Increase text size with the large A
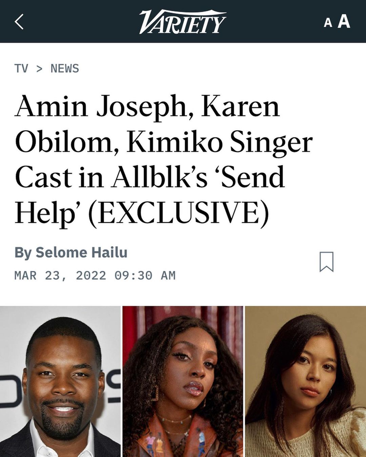Image resolution: width=366 pixels, height=457 pixels. click(343, 21)
